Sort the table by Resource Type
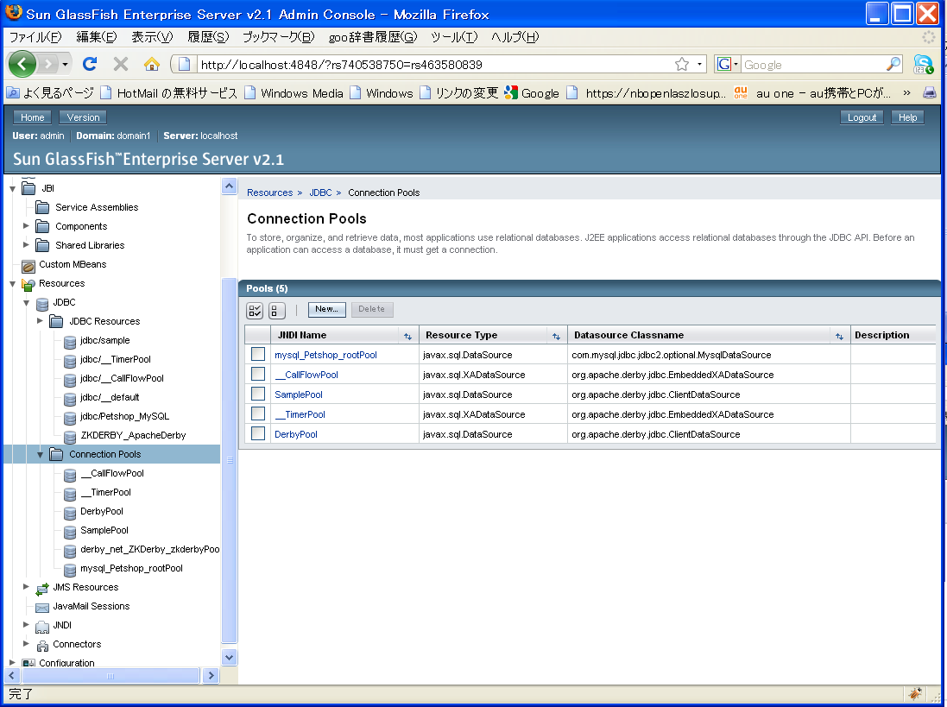 coord(556,337)
